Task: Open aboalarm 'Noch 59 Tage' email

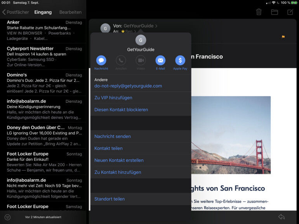Action: click(x=43, y=188)
